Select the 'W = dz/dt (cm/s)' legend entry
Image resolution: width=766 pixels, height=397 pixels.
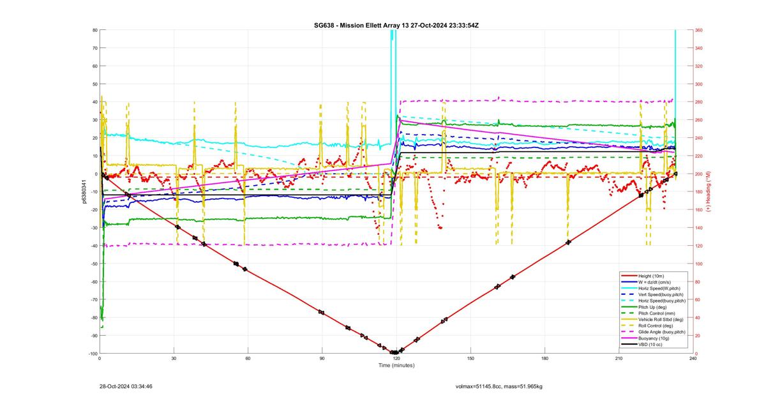(x=654, y=282)
